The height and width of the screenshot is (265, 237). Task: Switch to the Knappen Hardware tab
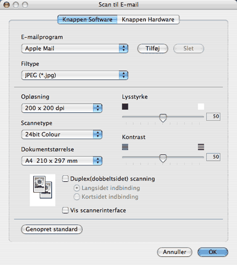pyautogui.click(x=148, y=19)
